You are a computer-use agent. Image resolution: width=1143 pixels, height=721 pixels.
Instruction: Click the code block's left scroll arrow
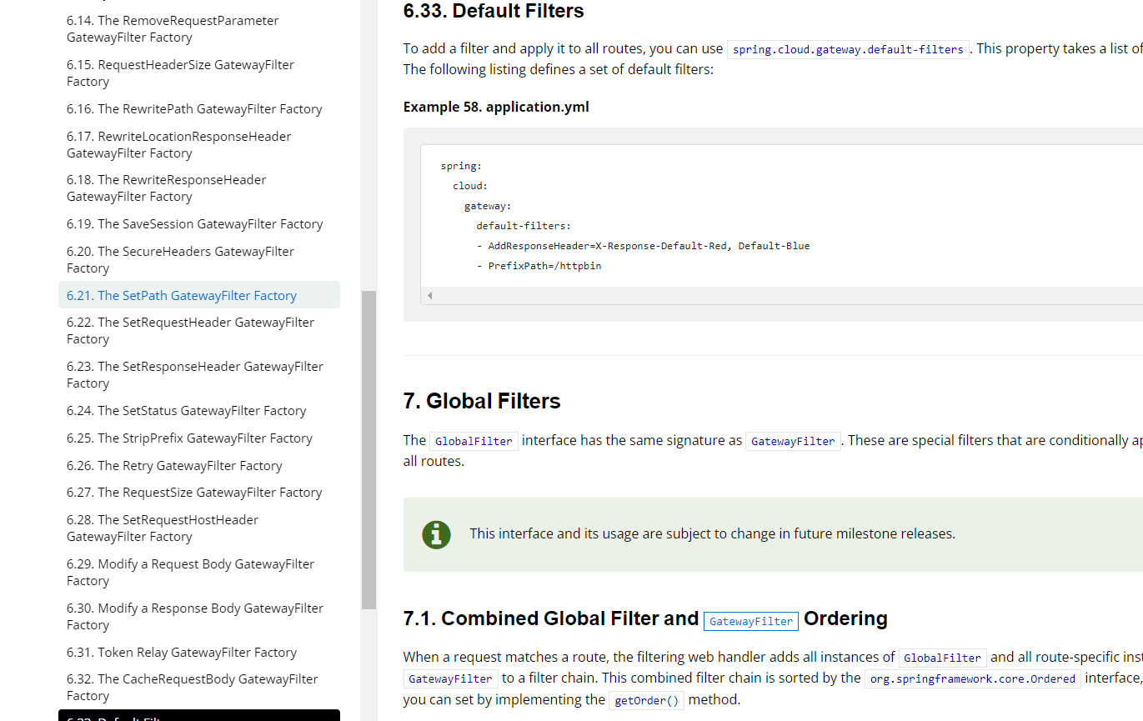(430, 296)
